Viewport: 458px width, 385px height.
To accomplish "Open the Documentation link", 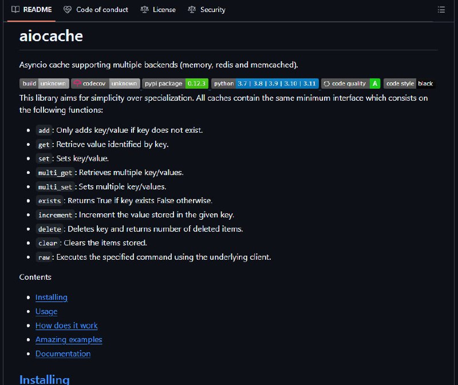I will click(x=63, y=354).
